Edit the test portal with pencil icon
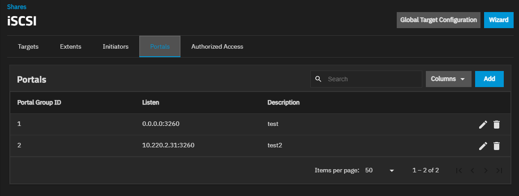 tap(483, 125)
